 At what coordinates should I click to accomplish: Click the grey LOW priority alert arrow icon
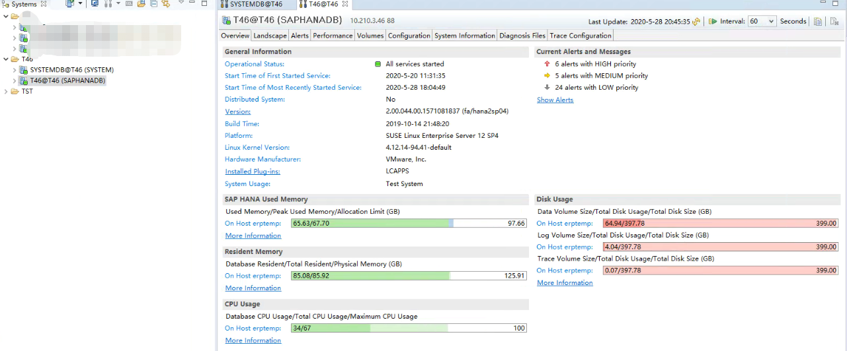tap(547, 87)
